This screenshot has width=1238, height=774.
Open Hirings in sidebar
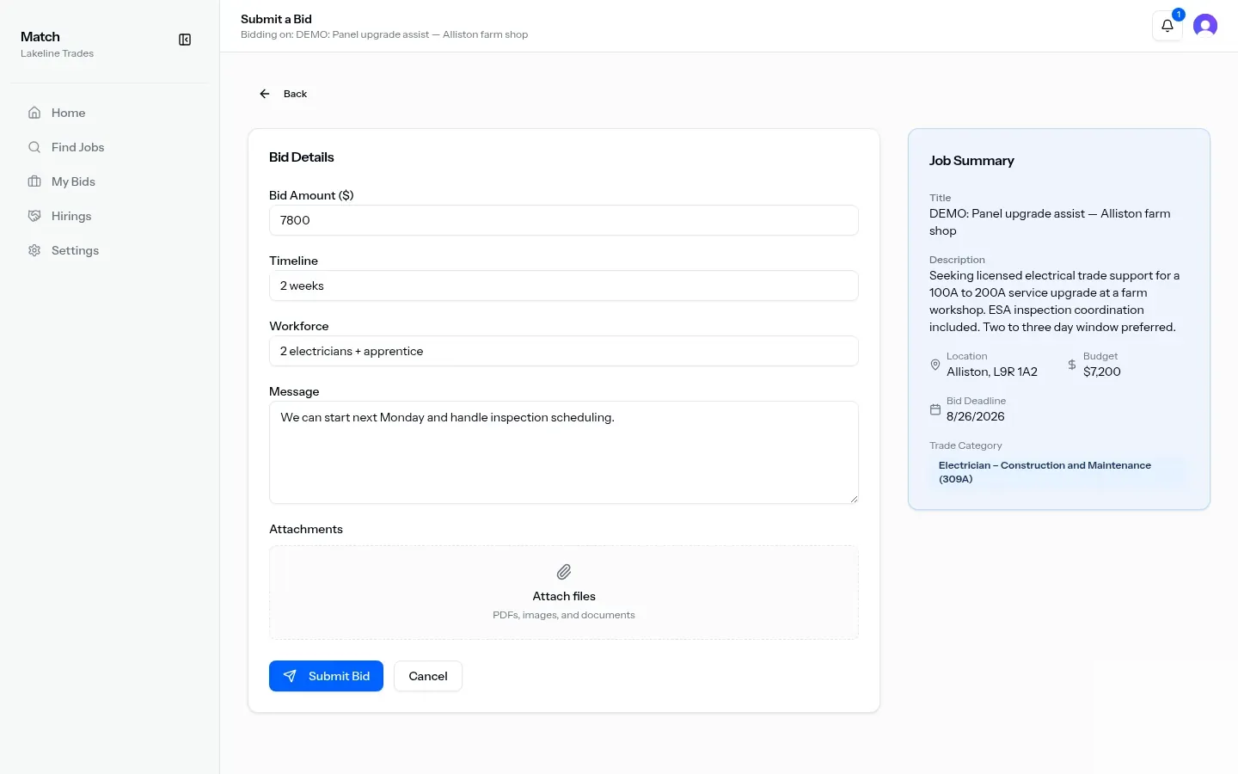[110, 216]
